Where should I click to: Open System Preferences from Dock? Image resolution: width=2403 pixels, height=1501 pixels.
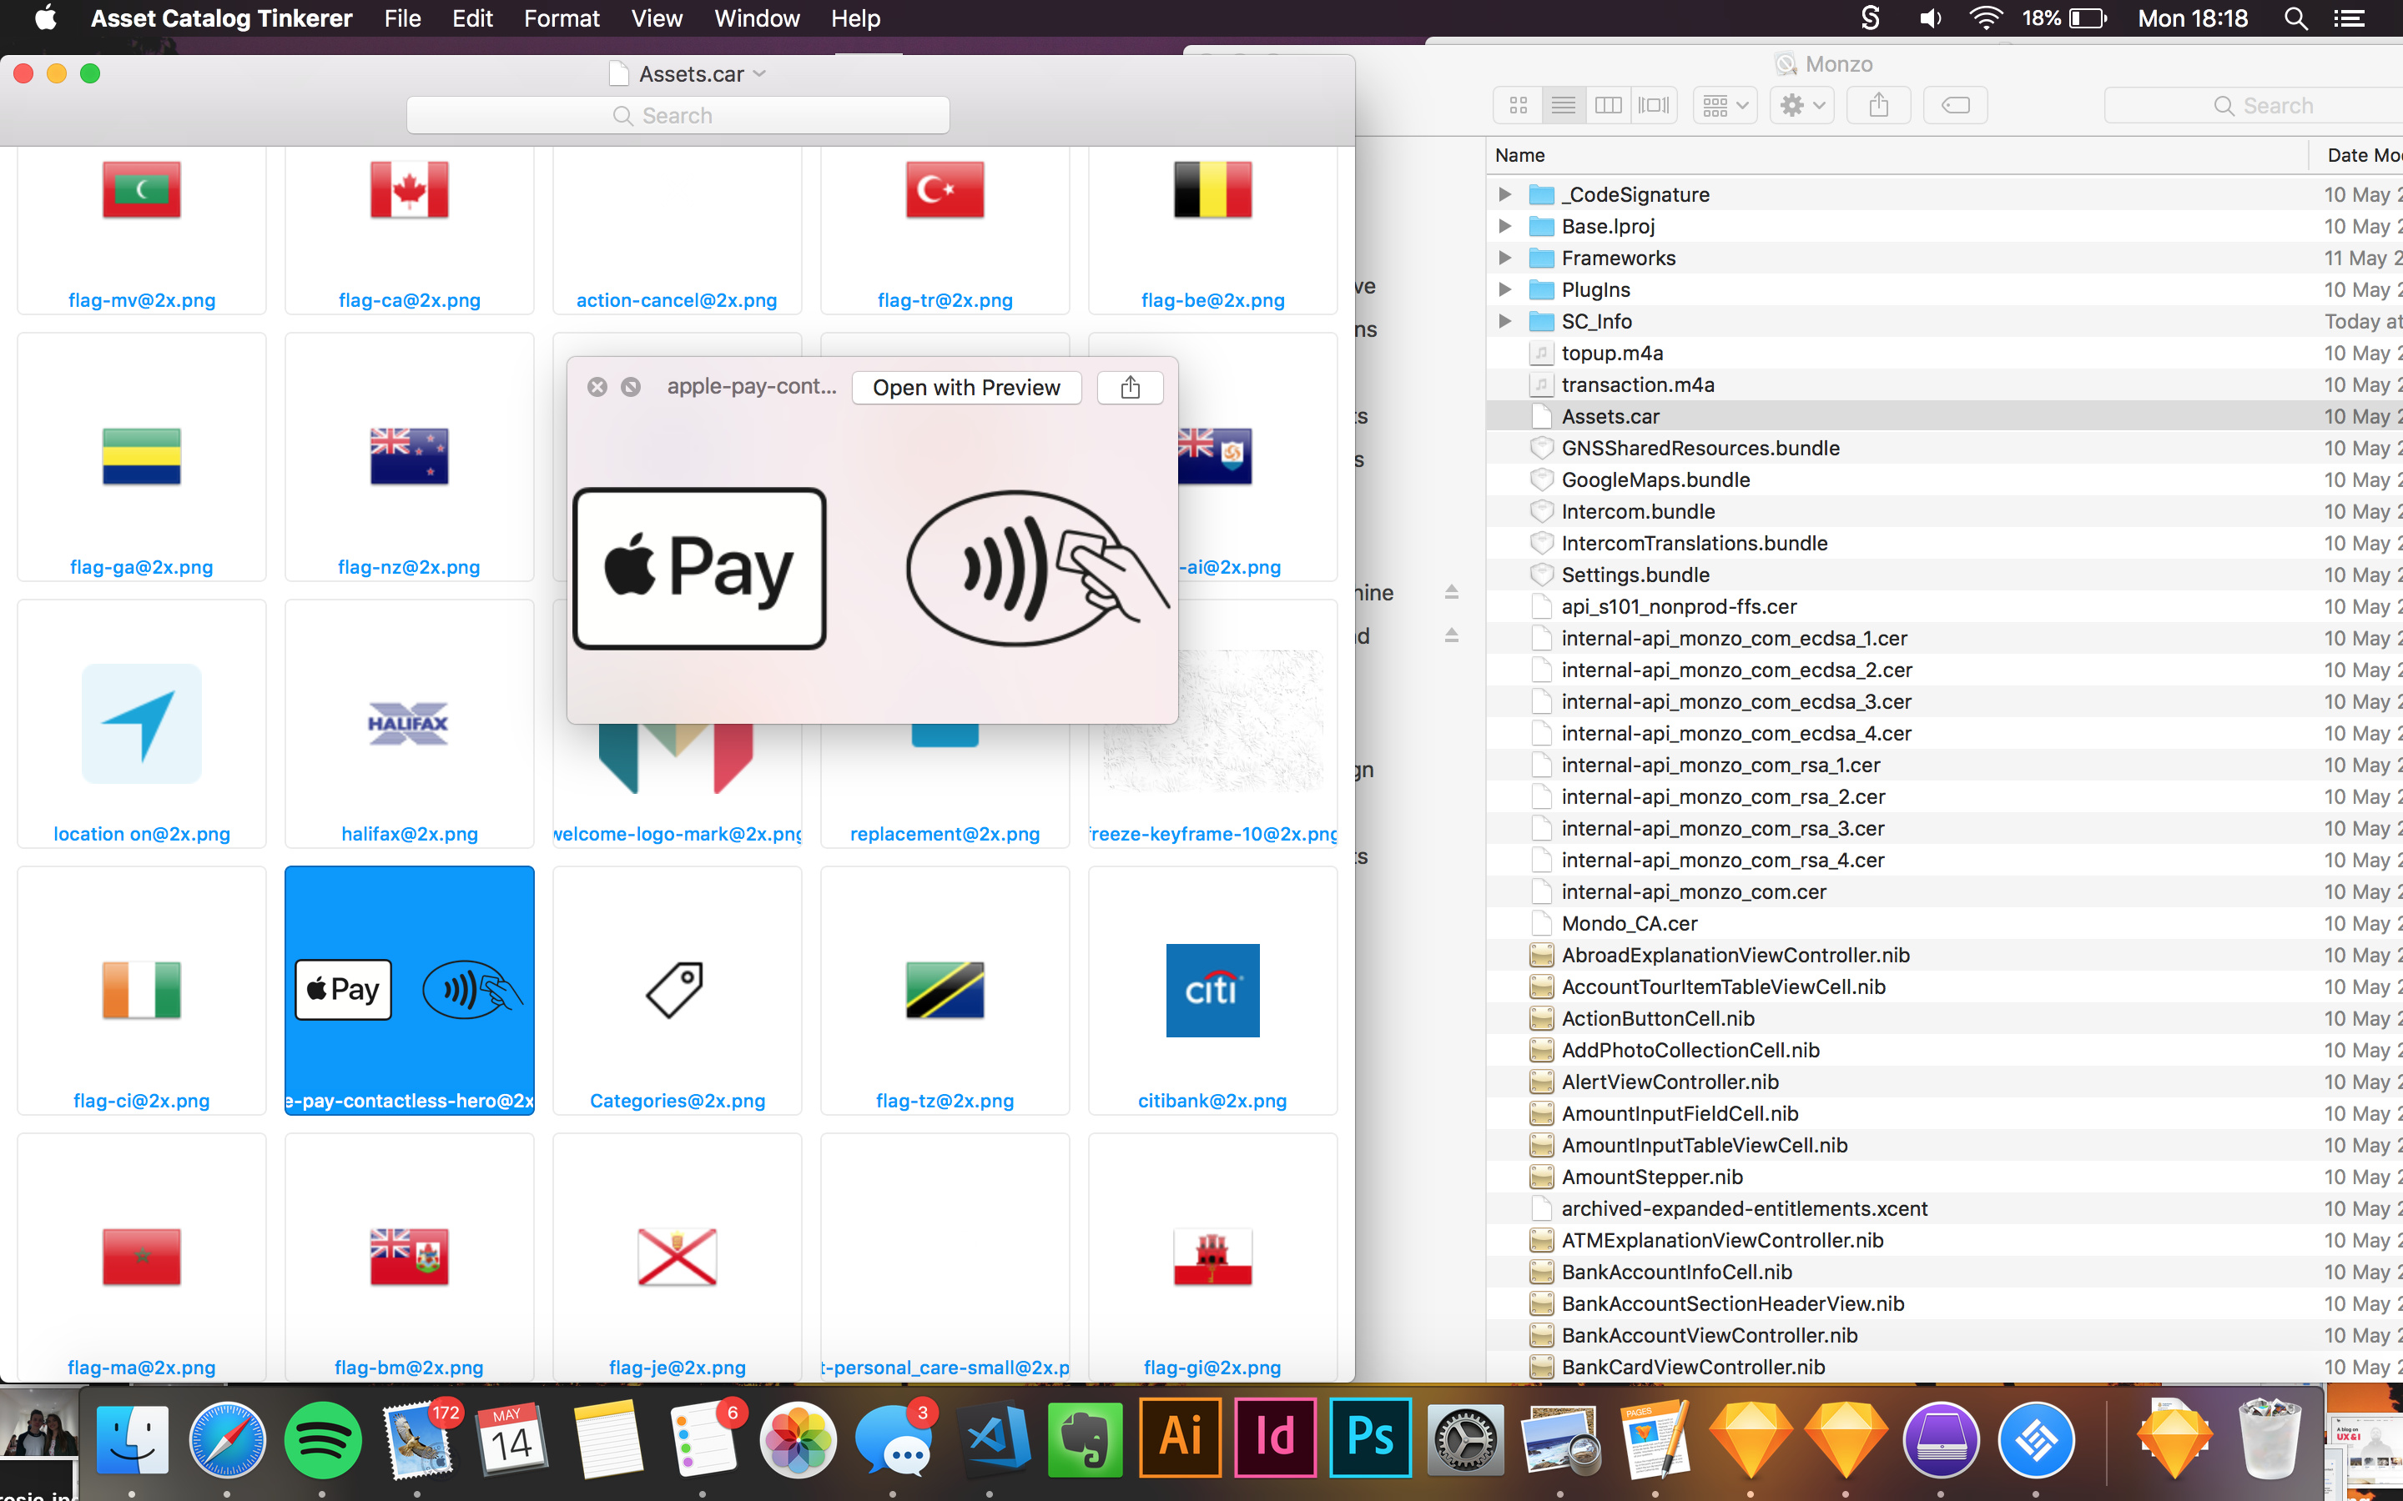(x=1466, y=1438)
